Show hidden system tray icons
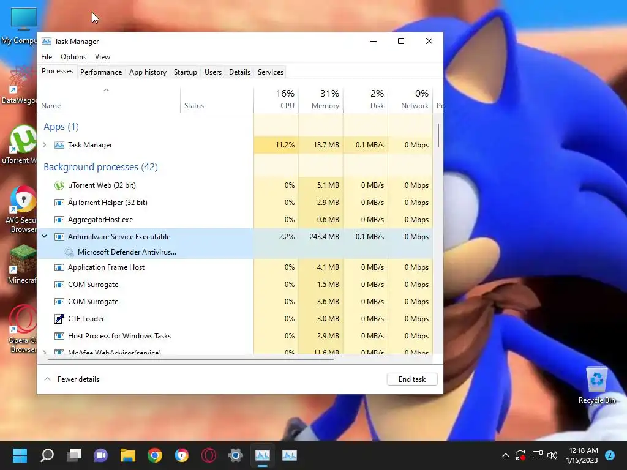627x470 pixels. coord(505,455)
